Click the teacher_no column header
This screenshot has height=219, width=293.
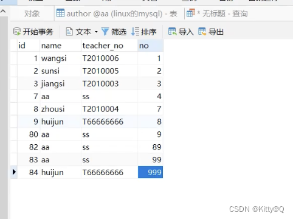point(109,46)
